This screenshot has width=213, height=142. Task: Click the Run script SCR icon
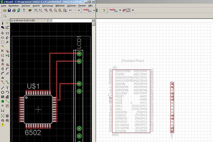[x=36, y=10]
